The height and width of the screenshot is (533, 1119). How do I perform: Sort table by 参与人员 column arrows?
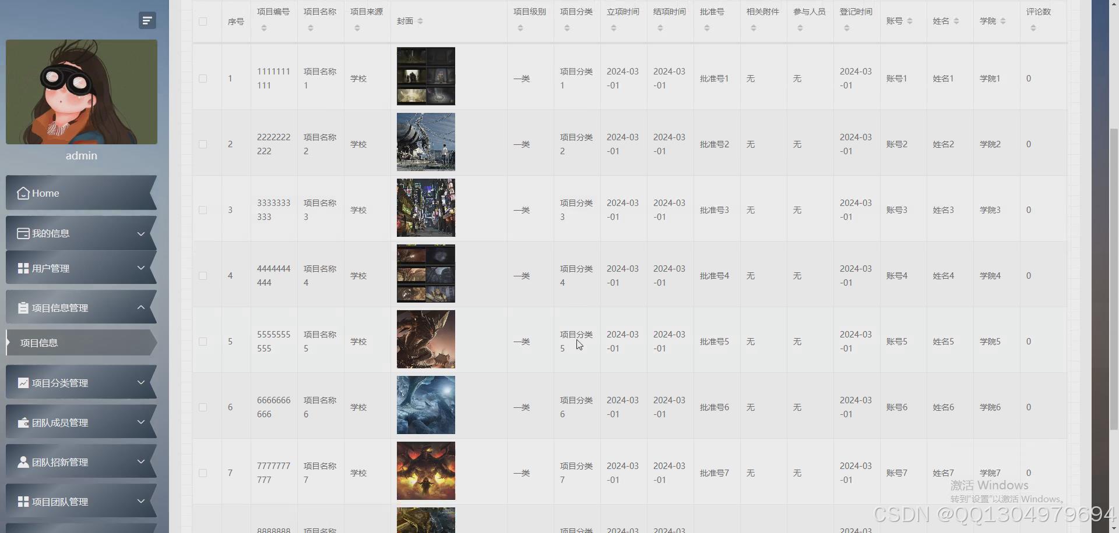(x=800, y=28)
